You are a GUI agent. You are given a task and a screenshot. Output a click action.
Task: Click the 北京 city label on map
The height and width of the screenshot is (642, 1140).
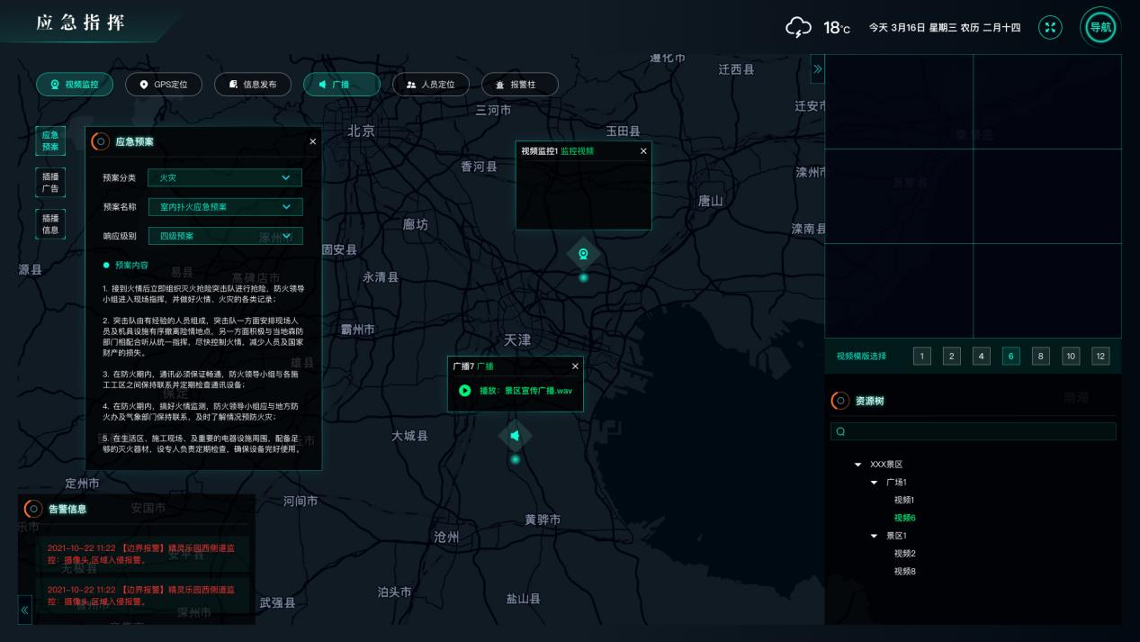361,131
